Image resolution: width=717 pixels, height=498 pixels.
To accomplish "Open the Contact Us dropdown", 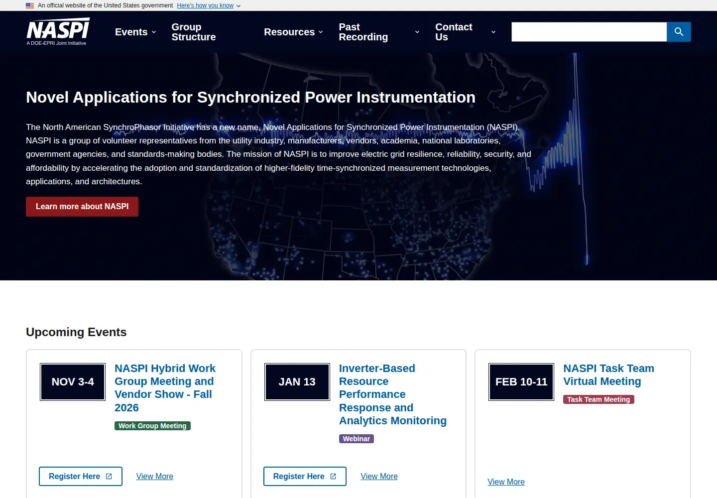I will (x=466, y=32).
